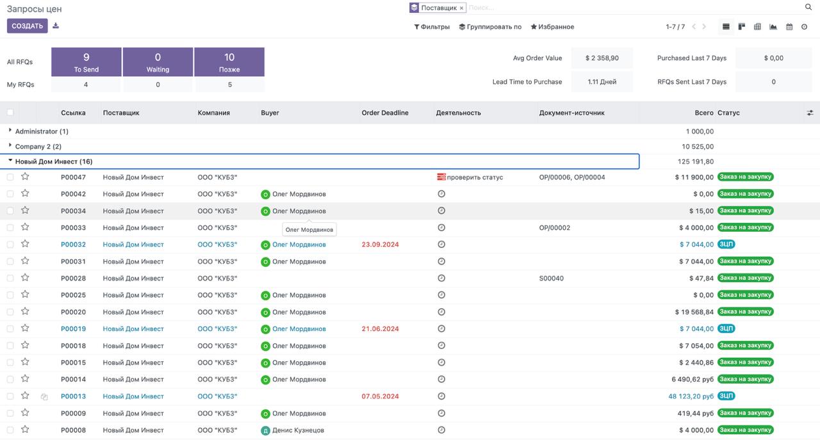Expand the Administrator (1) group
Viewport: 820px width, 440px height.
[42, 131]
